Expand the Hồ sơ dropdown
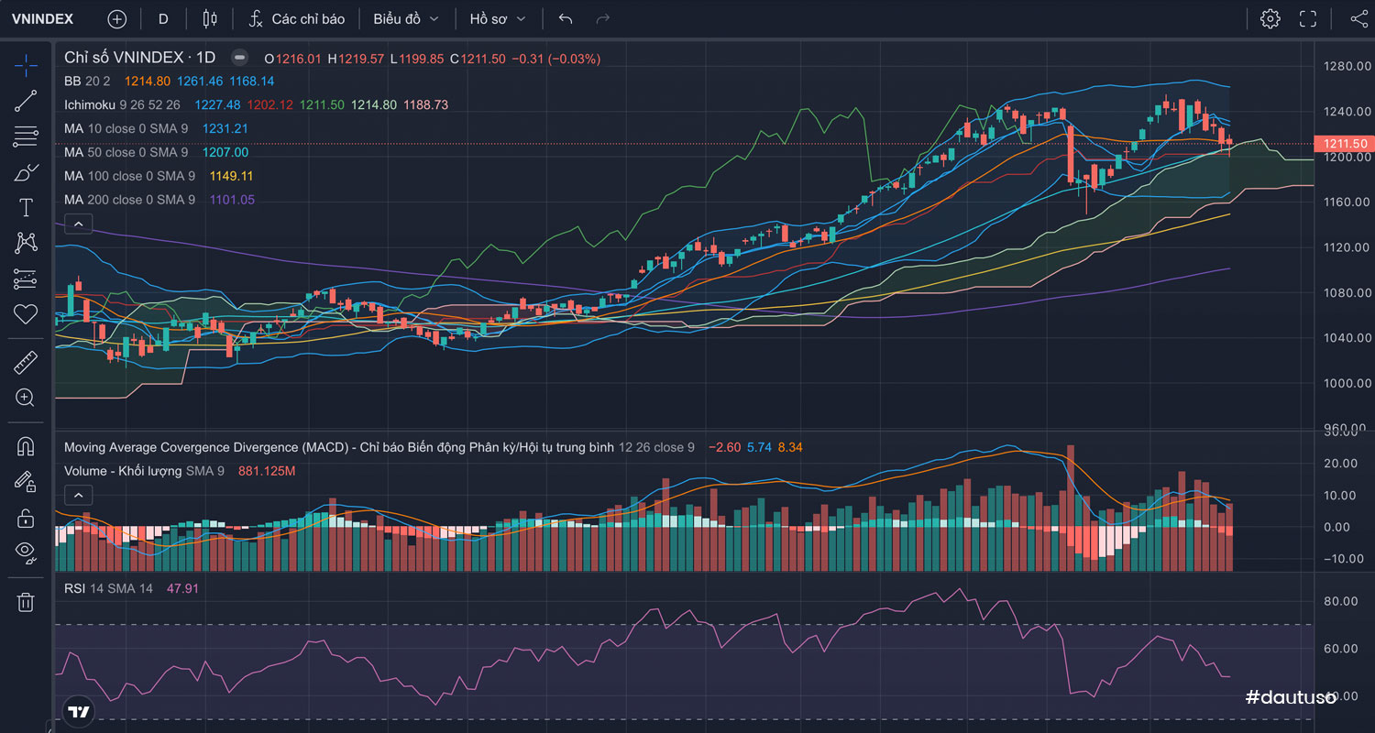Viewport: 1375px width, 733px height. pos(497,18)
